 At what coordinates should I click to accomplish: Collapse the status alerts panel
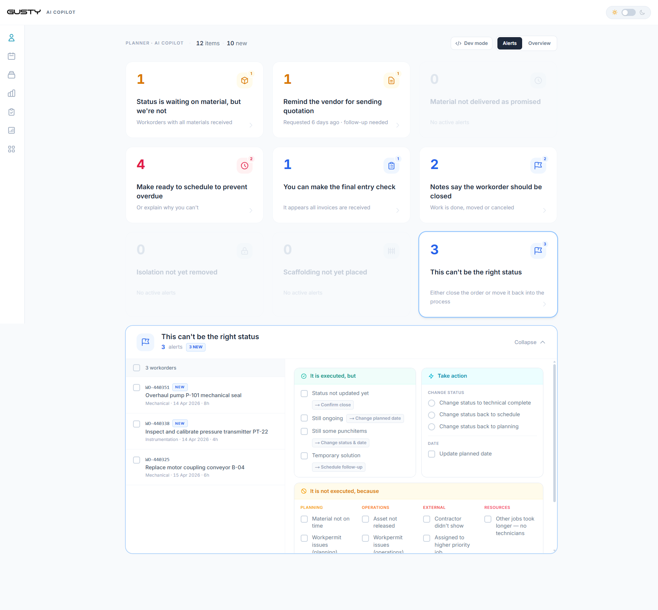point(530,342)
